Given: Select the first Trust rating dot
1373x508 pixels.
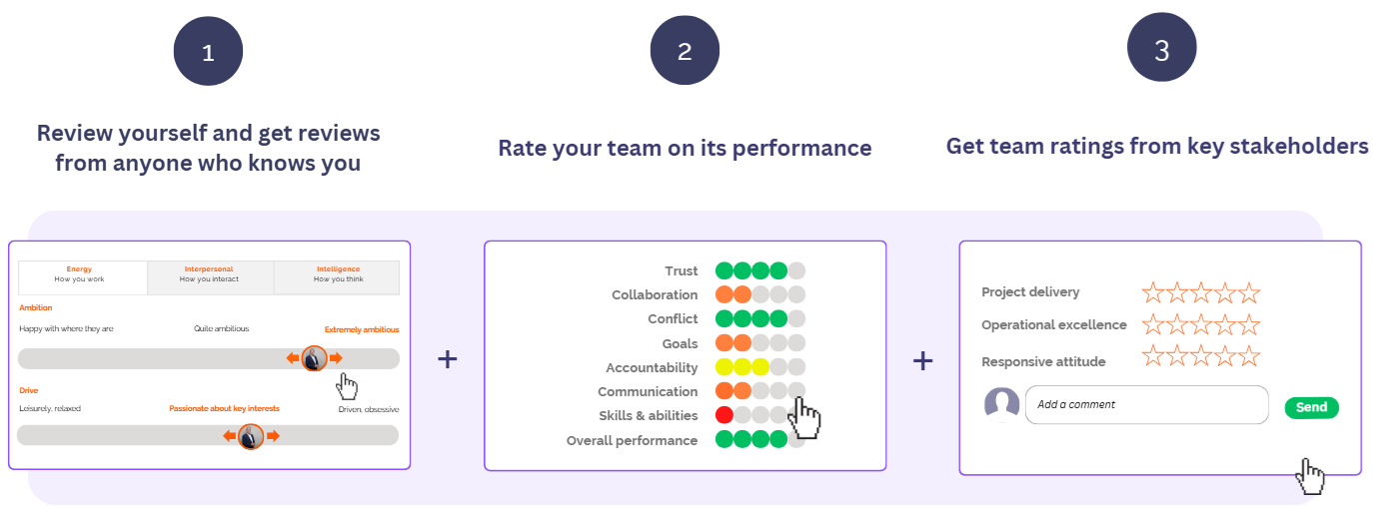Looking at the screenshot, I should [x=724, y=270].
